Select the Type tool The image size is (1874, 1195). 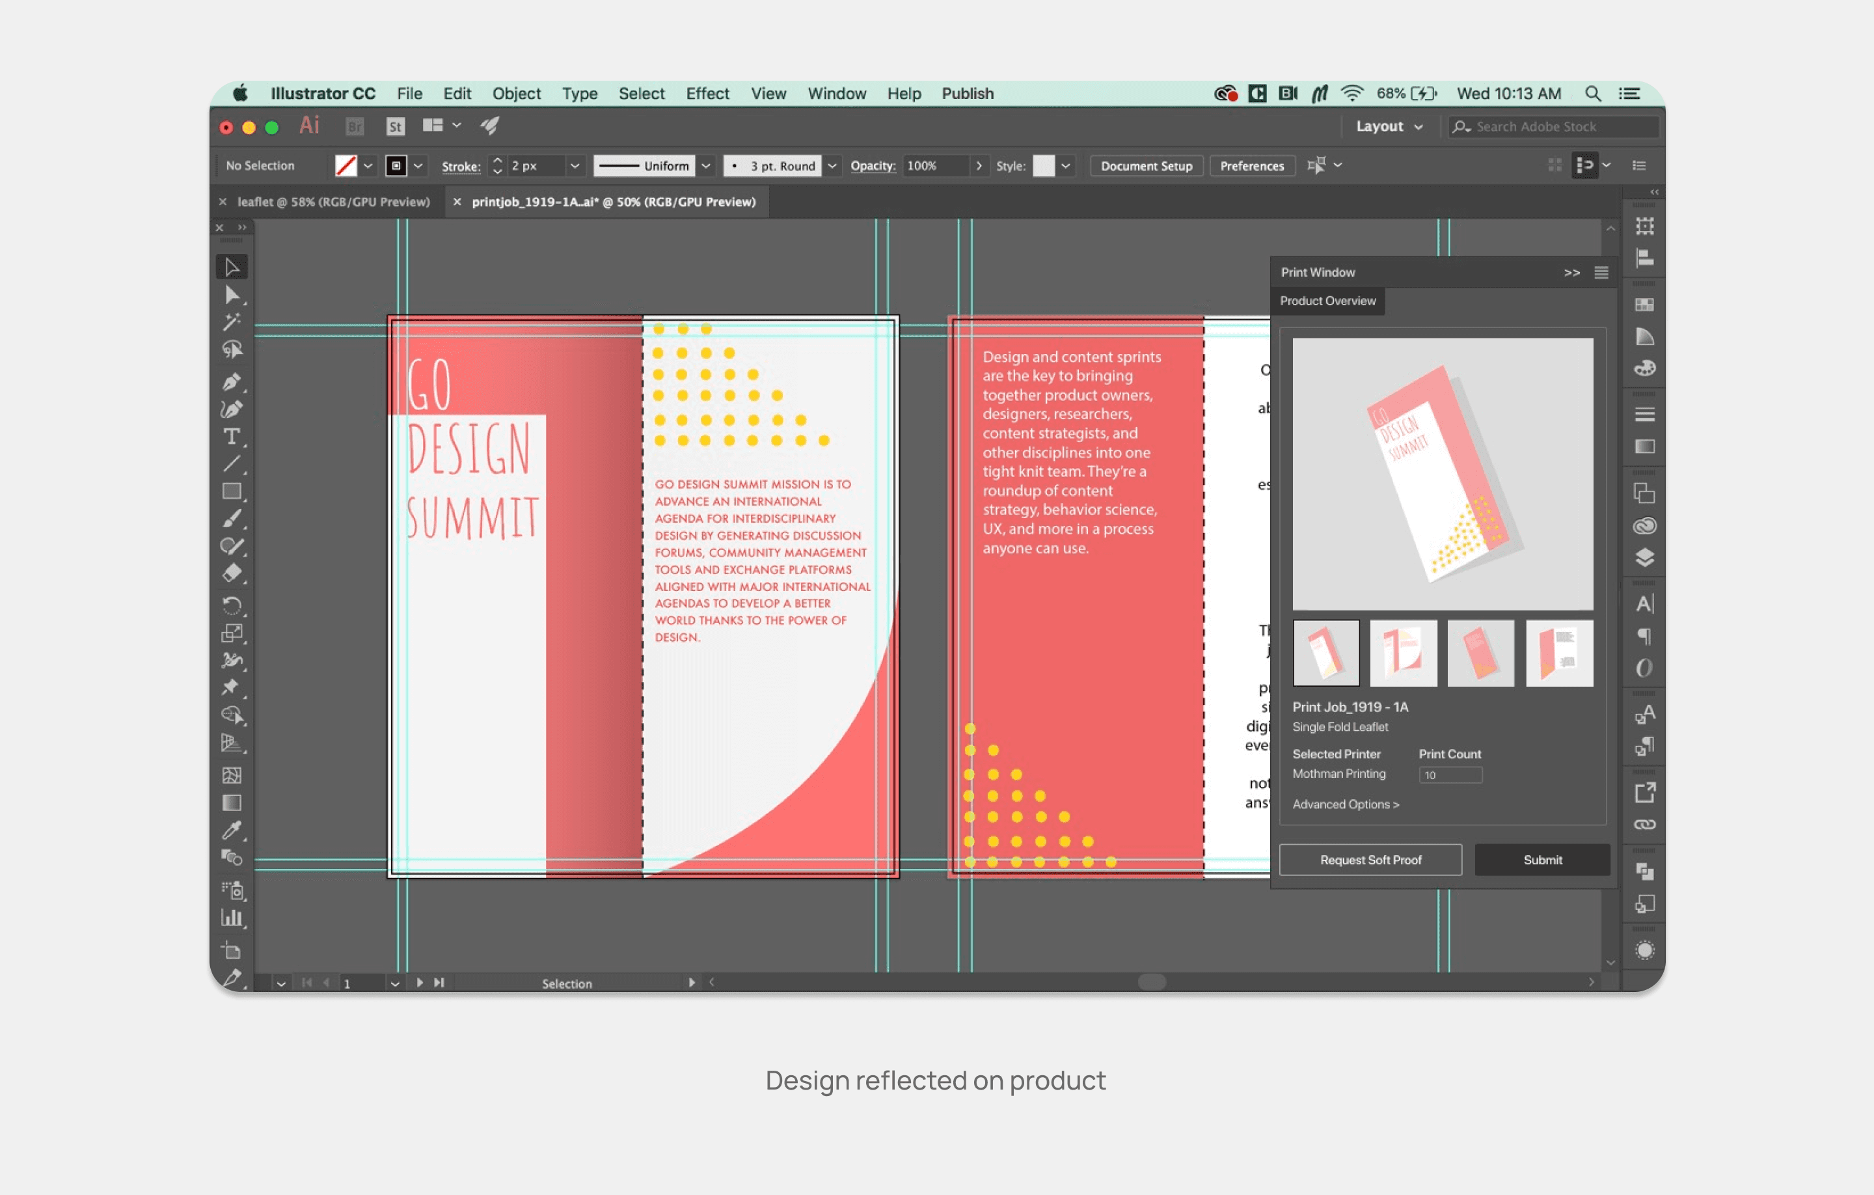click(x=231, y=437)
